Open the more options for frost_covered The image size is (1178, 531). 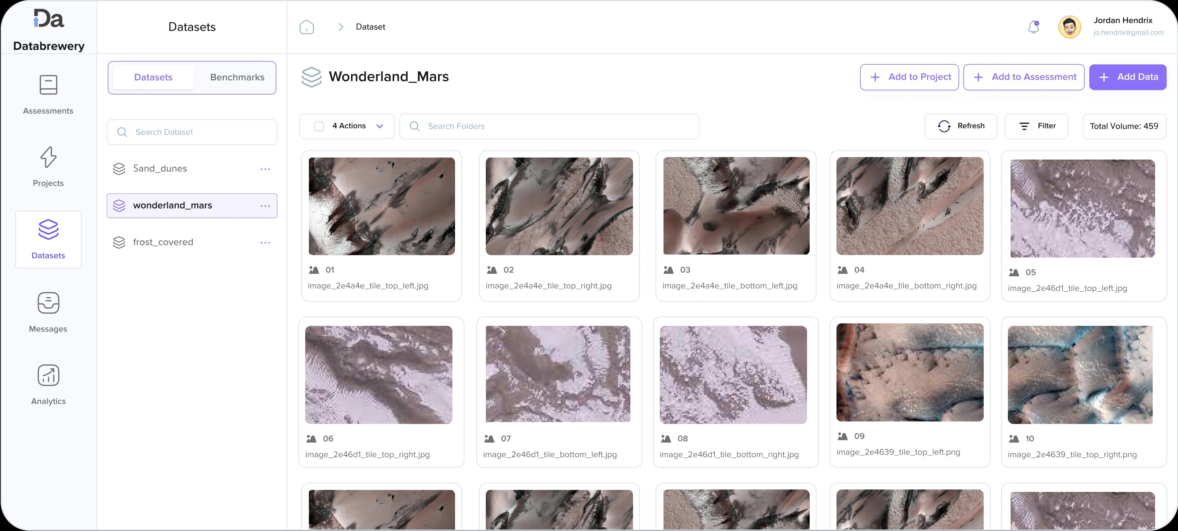[265, 243]
